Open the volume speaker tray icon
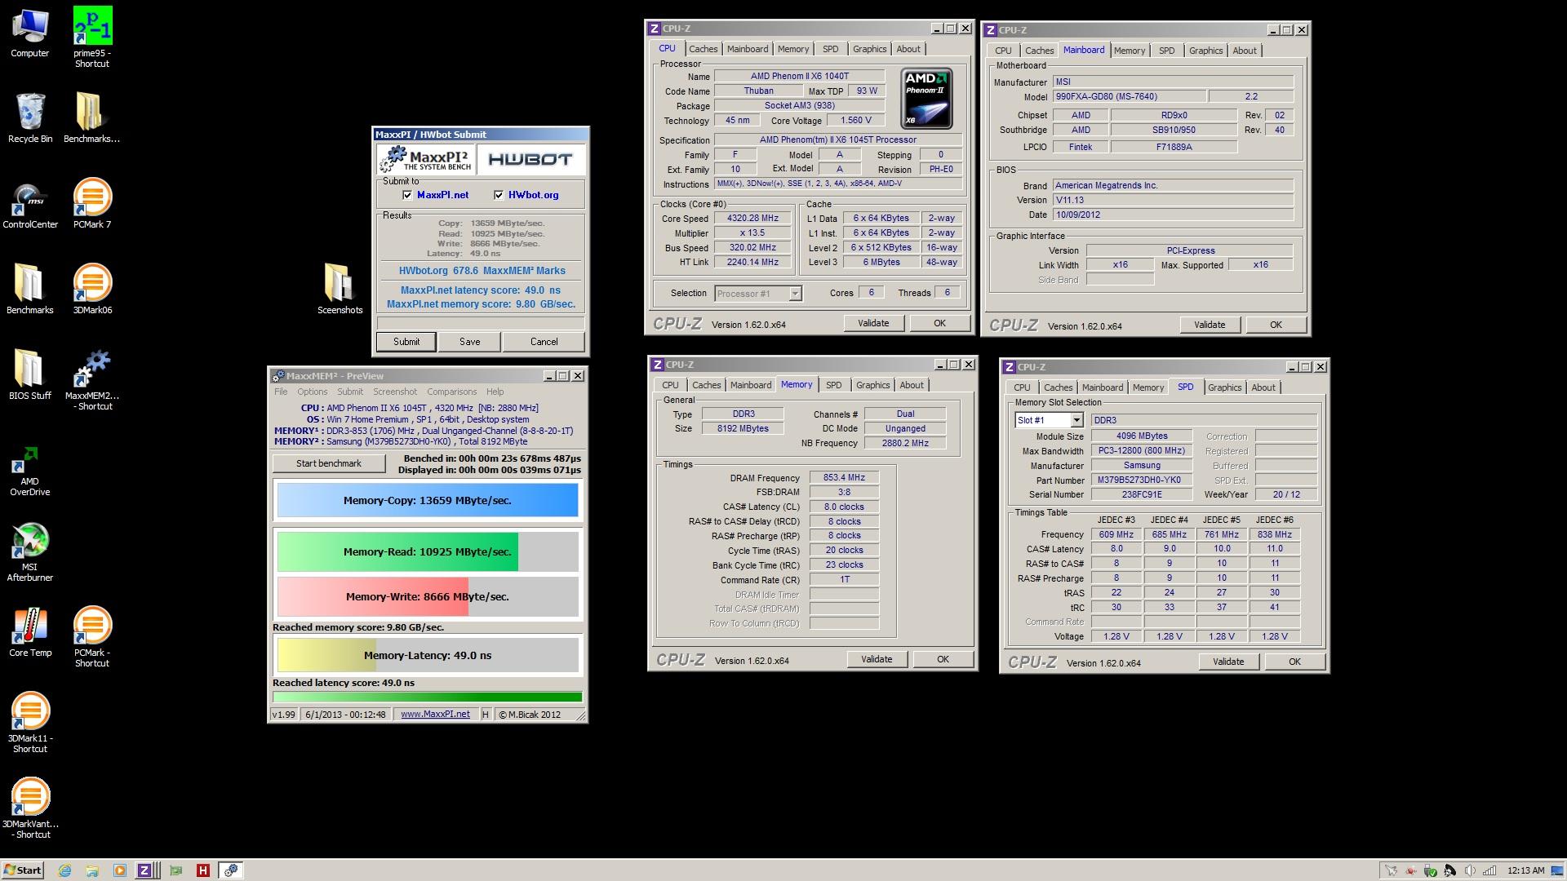The height and width of the screenshot is (881, 1567). 1470,870
